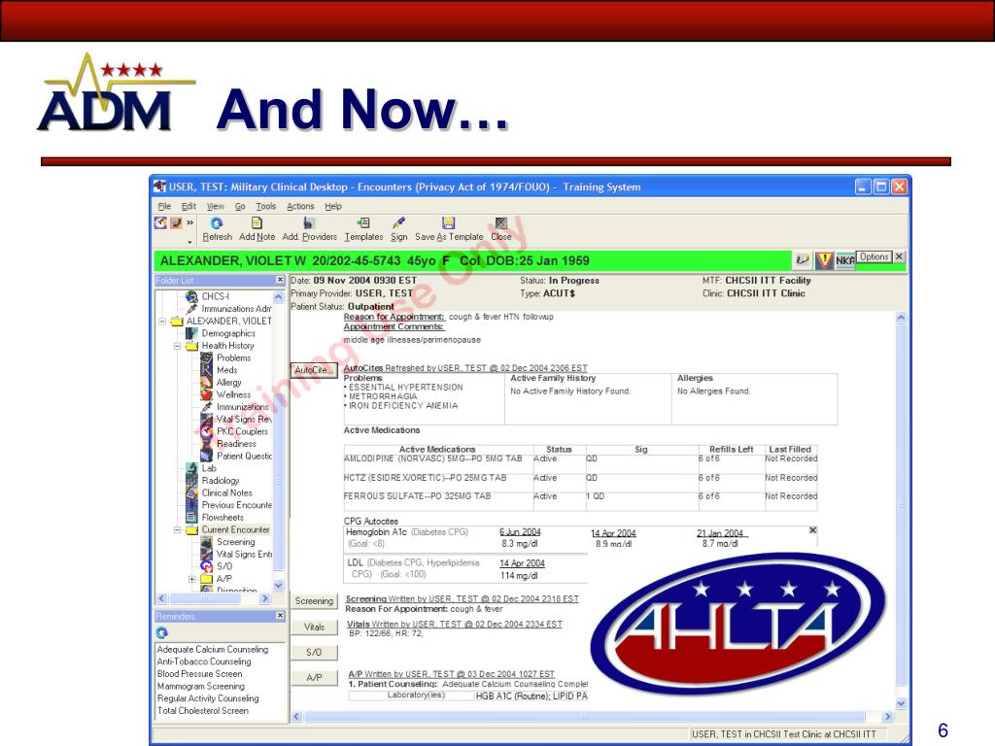Click the Screening section button

point(314,600)
